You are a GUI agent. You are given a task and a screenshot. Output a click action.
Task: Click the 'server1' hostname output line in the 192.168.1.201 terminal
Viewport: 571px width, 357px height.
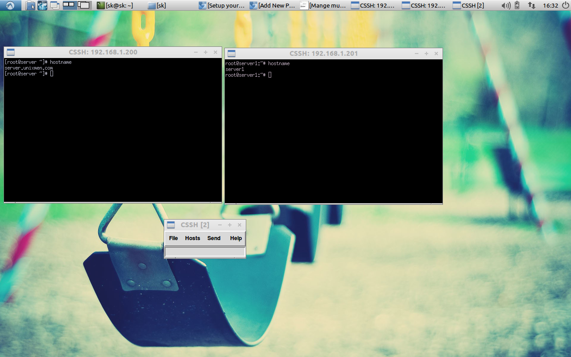point(235,69)
